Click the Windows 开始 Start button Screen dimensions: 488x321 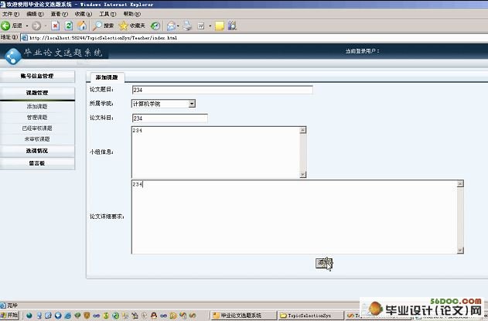pos(11,316)
